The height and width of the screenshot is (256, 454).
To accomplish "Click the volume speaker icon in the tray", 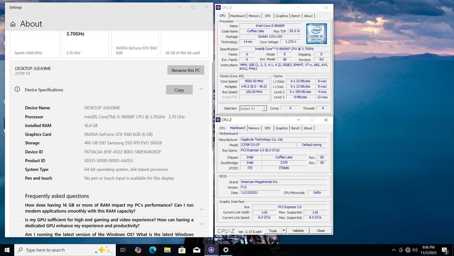I will click(415, 250).
